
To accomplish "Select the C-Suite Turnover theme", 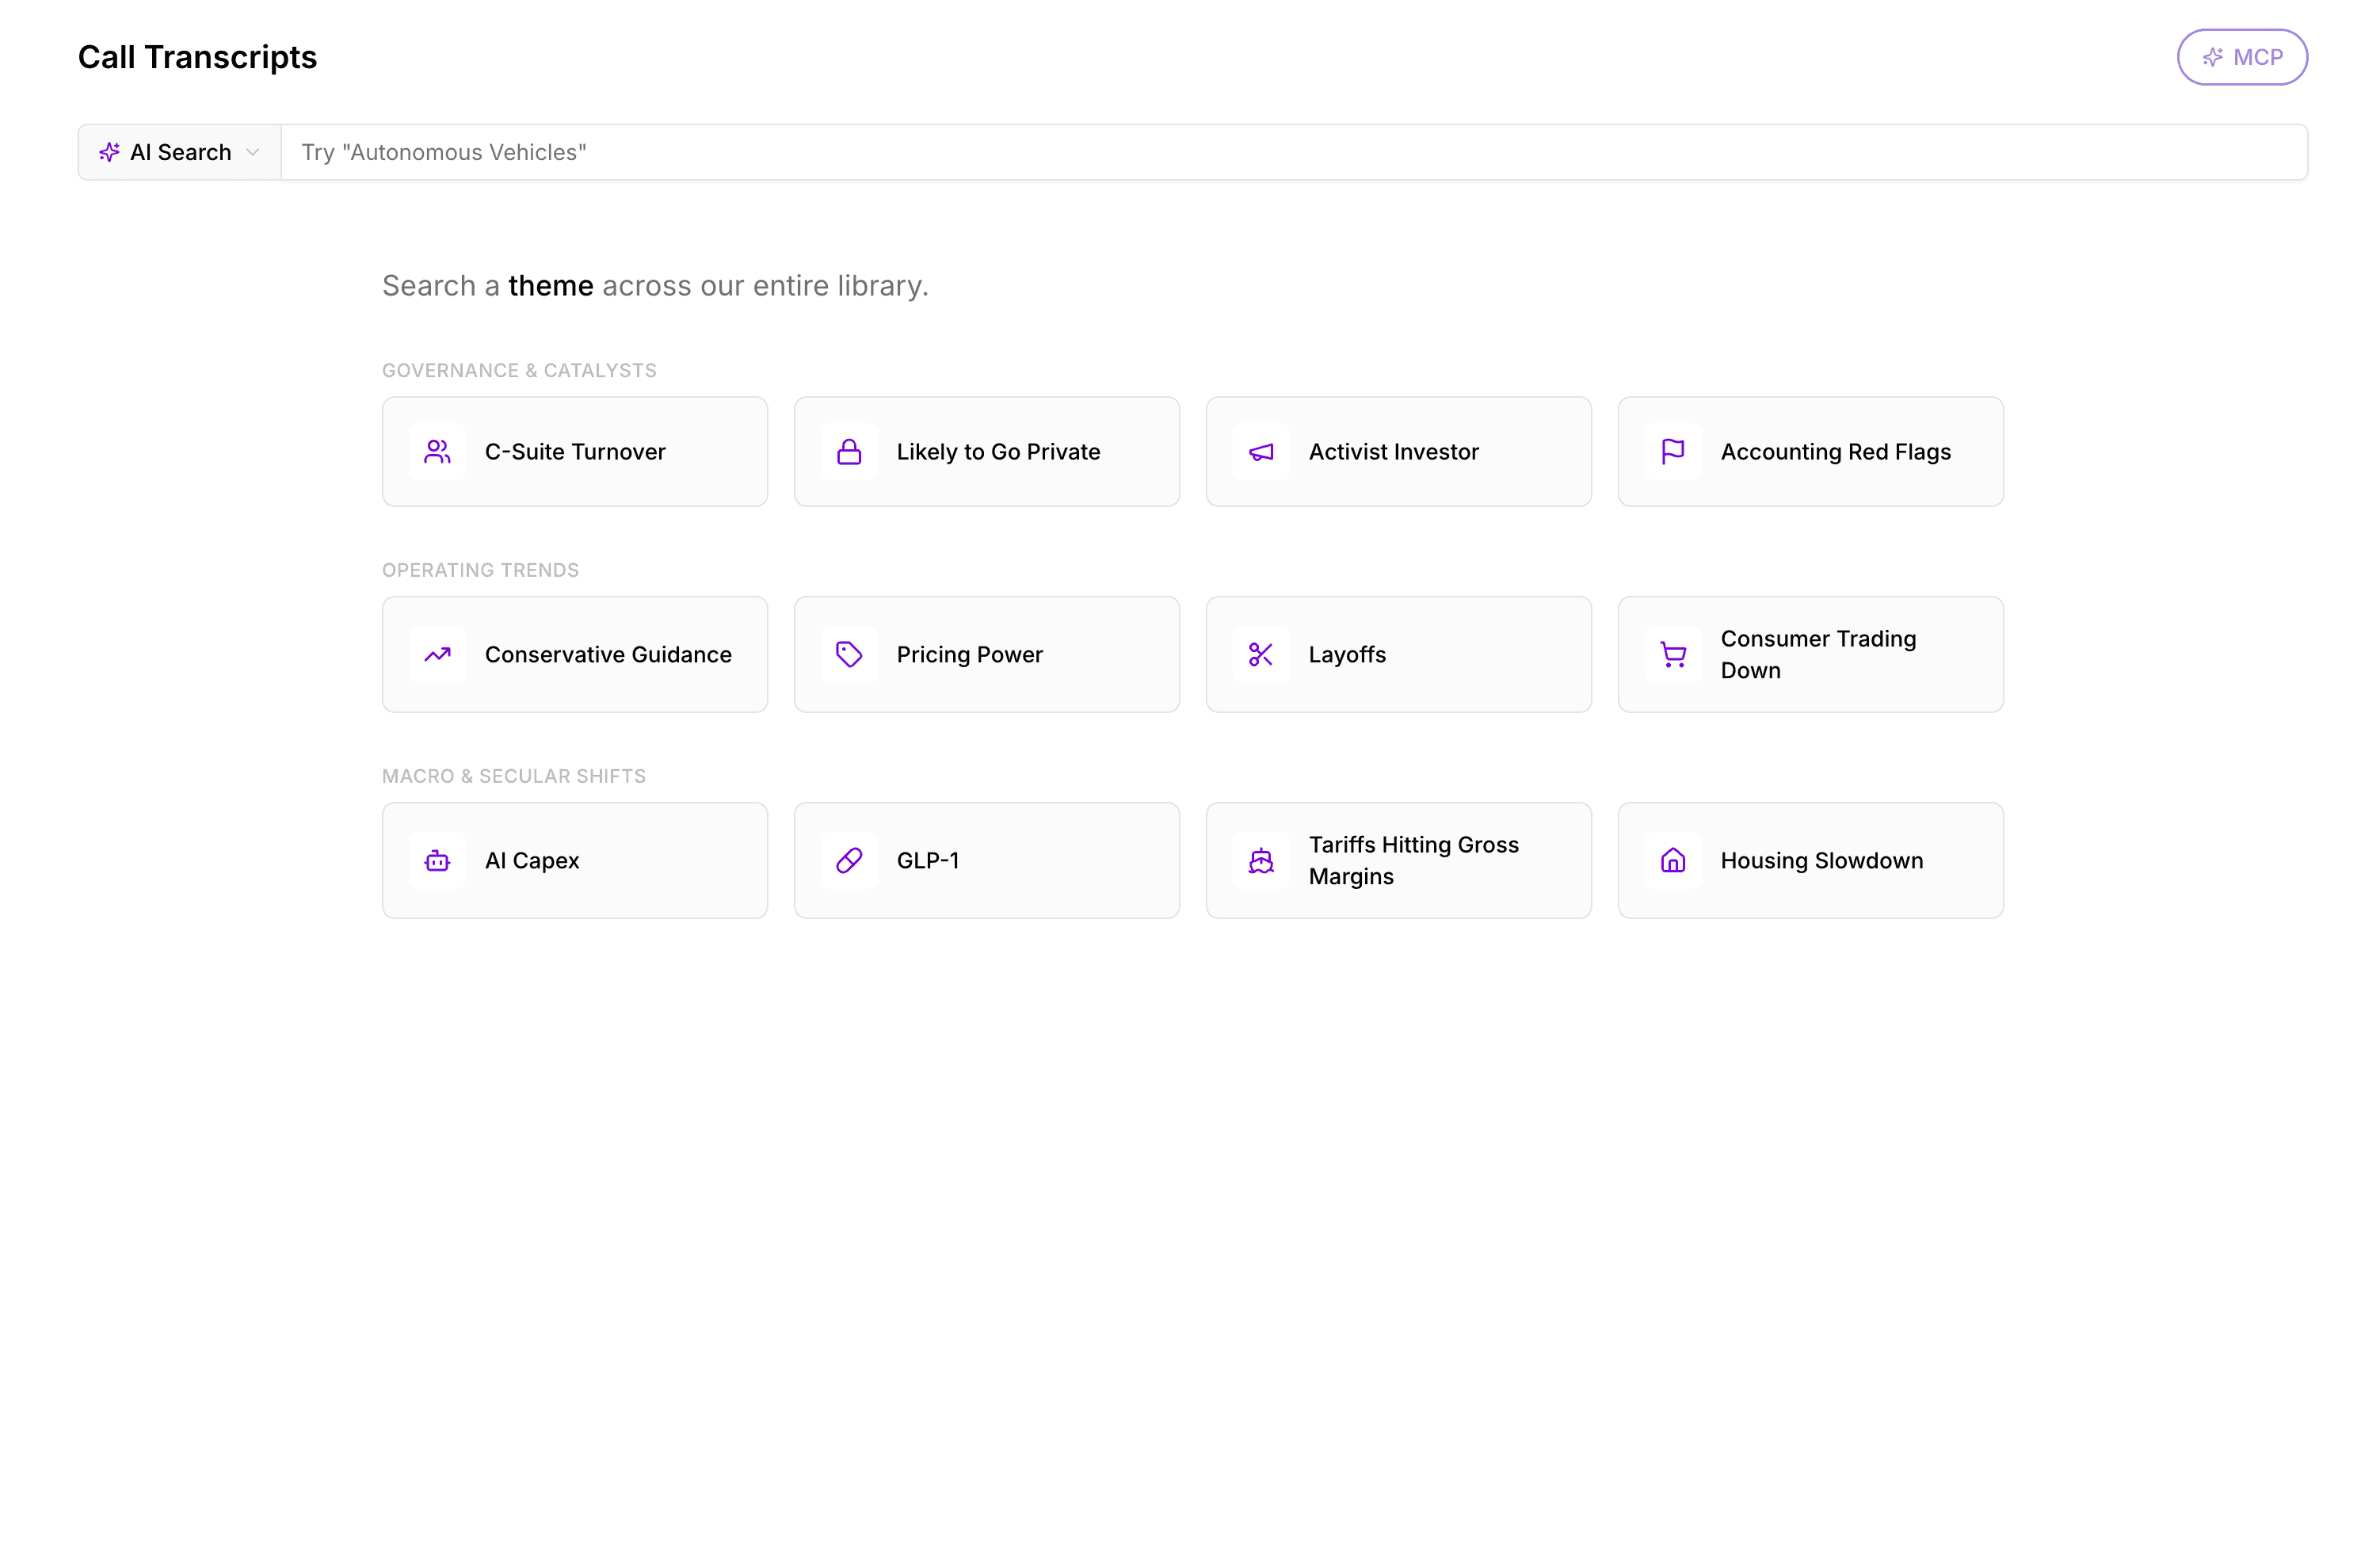I will click(575, 452).
